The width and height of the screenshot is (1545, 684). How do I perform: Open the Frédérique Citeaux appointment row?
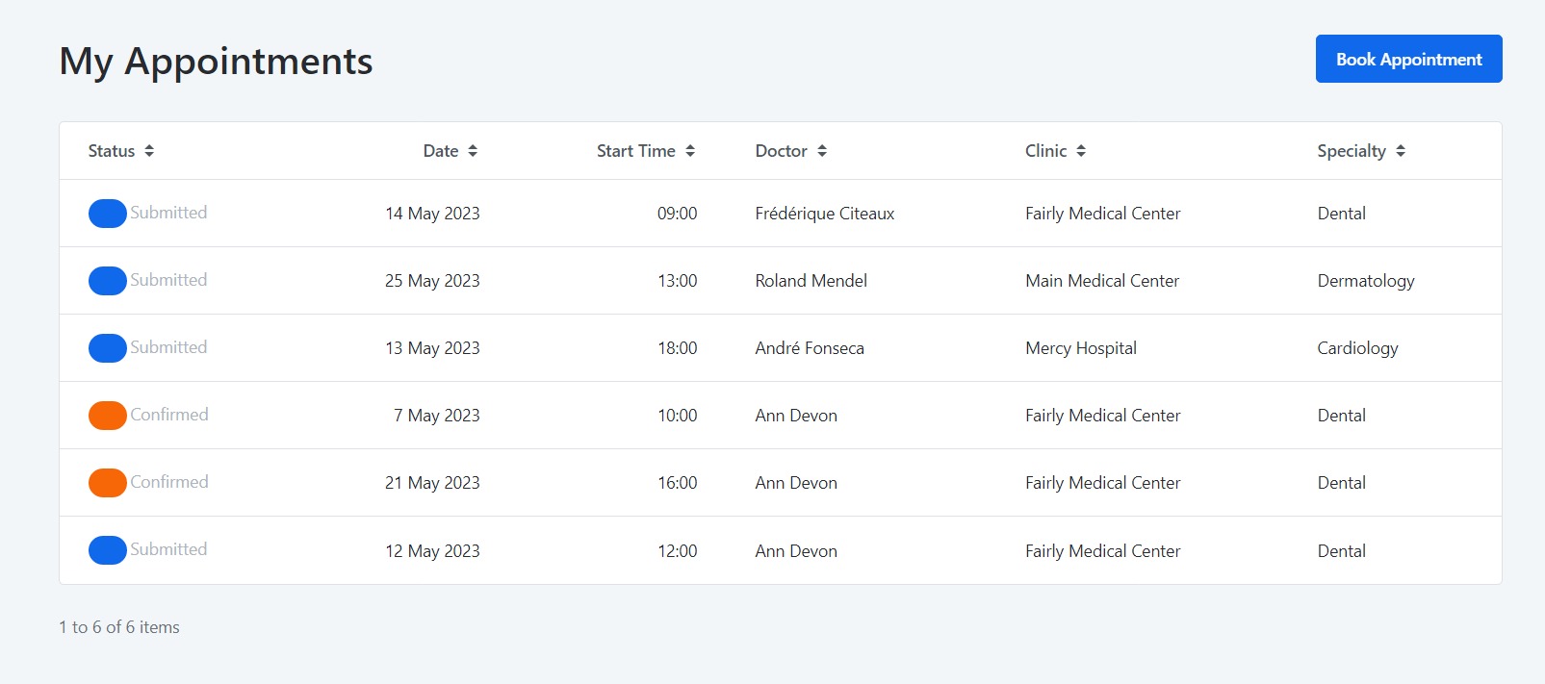pyautogui.click(x=781, y=214)
